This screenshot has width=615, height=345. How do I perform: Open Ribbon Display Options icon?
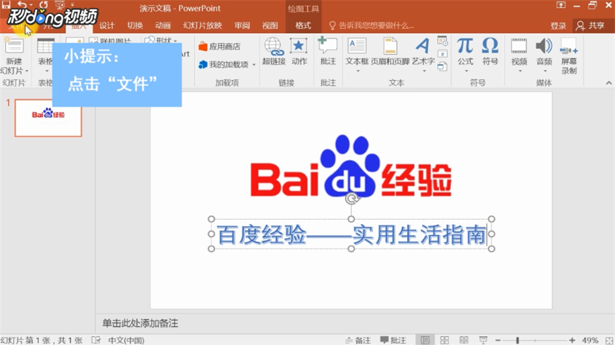(561, 5)
